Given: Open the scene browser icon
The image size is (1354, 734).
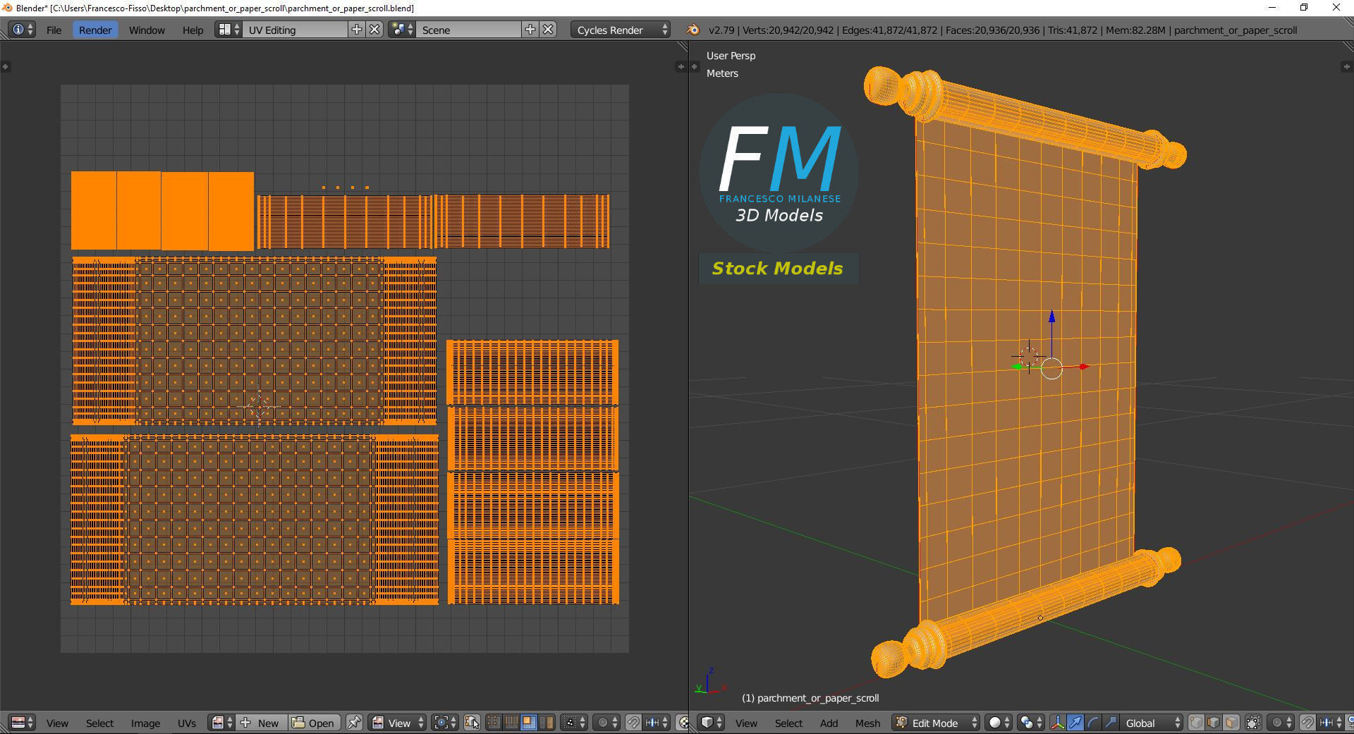Looking at the screenshot, I should [x=402, y=30].
